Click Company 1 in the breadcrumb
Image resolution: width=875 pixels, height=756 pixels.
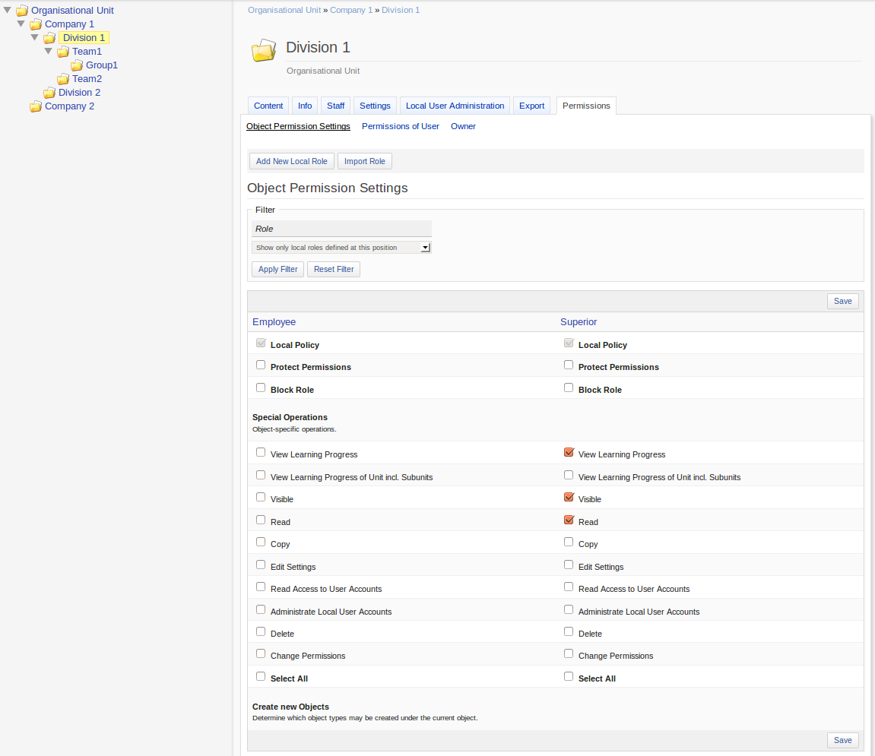(x=351, y=10)
